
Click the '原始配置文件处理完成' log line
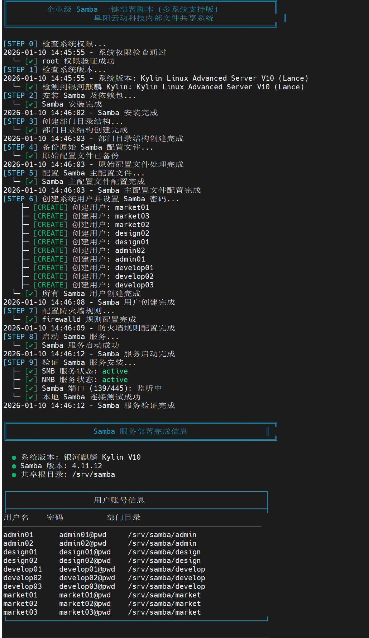(x=94, y=164)
